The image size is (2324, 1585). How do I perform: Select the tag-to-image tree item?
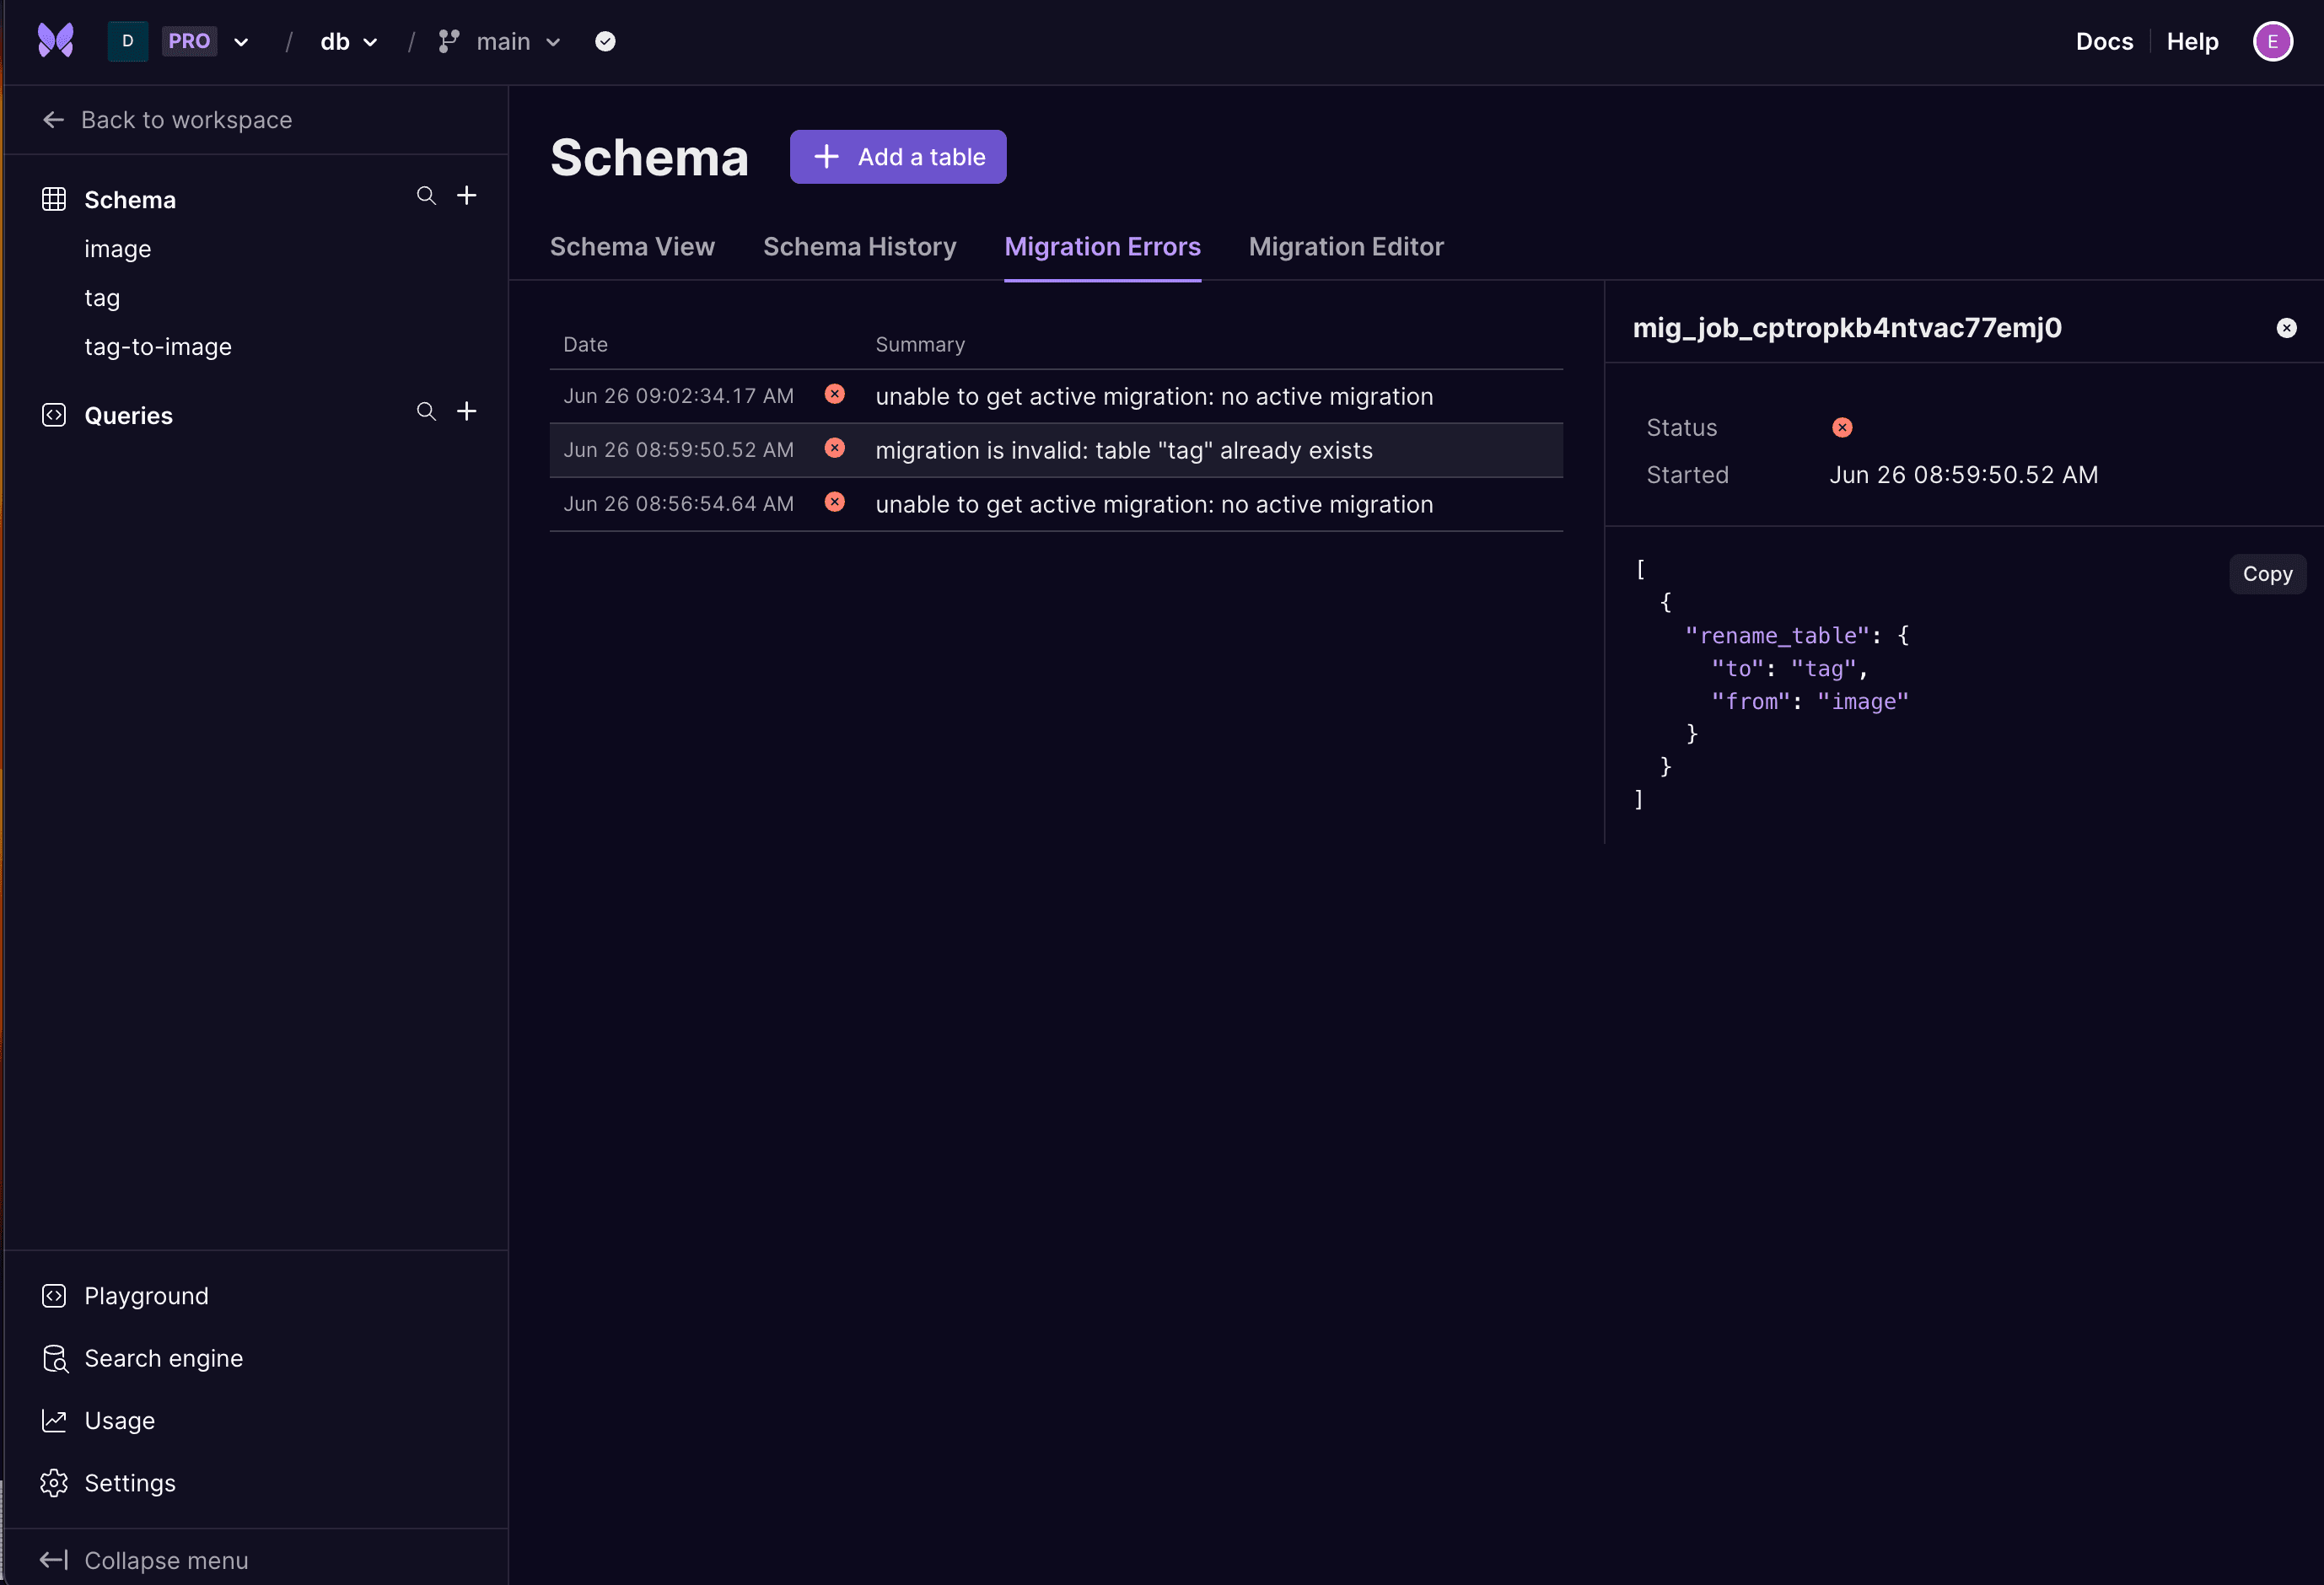coord(159,346)
